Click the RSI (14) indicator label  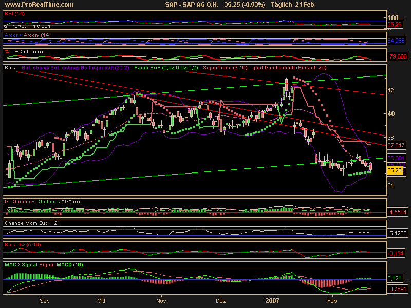[14, 13]
